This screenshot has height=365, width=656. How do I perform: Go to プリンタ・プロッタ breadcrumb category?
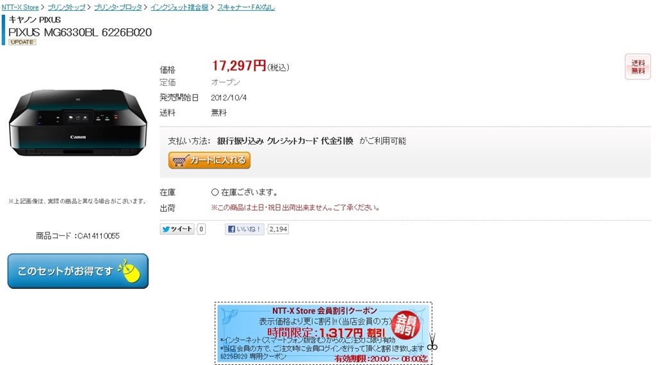(x=118, y=7)
